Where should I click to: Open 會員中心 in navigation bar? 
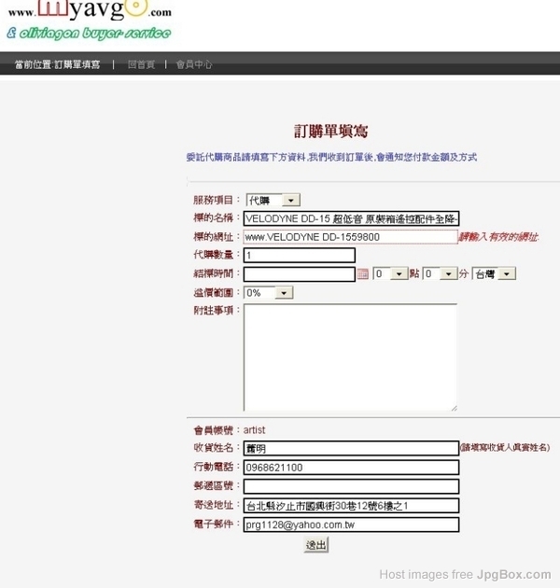point(194,64)
